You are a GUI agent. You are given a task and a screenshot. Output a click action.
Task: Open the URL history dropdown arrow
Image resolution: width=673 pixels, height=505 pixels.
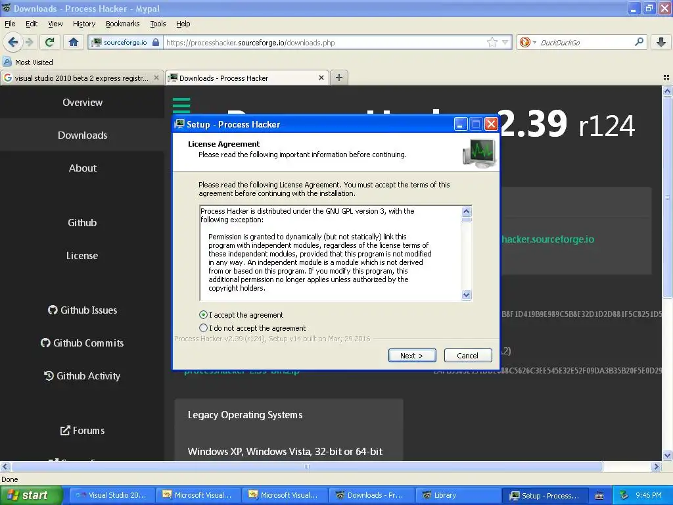pos(505,42)
